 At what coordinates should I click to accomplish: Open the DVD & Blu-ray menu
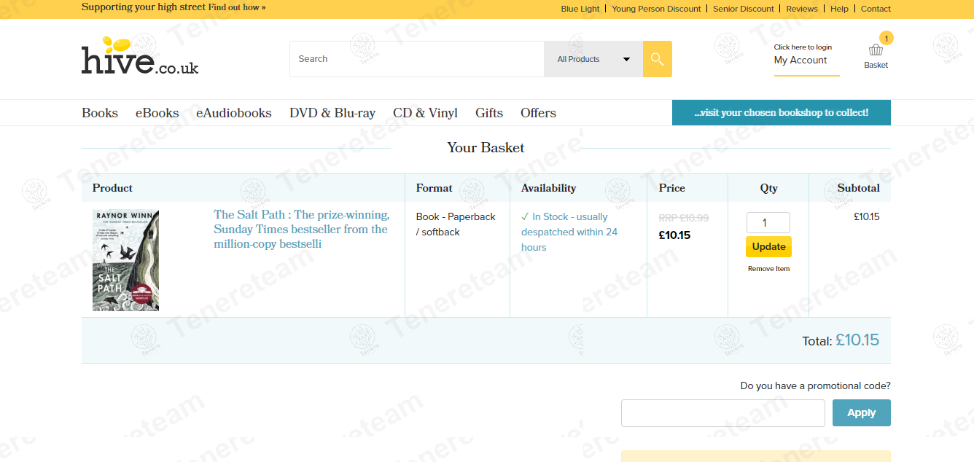click(x=332, y=113)
